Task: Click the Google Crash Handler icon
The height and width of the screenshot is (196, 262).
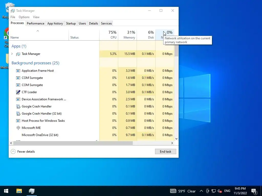Action: 18,106
